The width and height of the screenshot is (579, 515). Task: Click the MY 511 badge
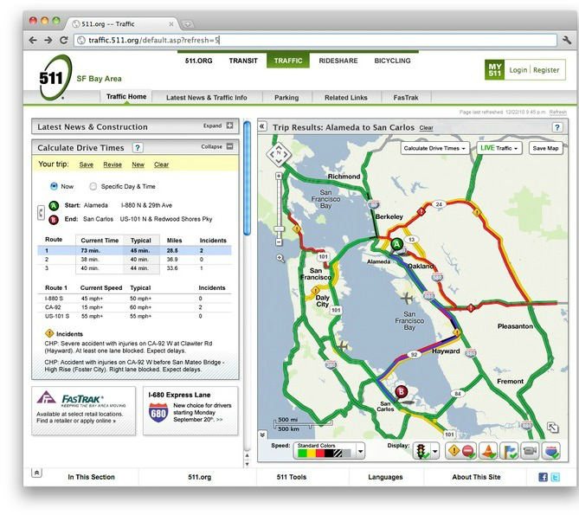tap(495, 70)
